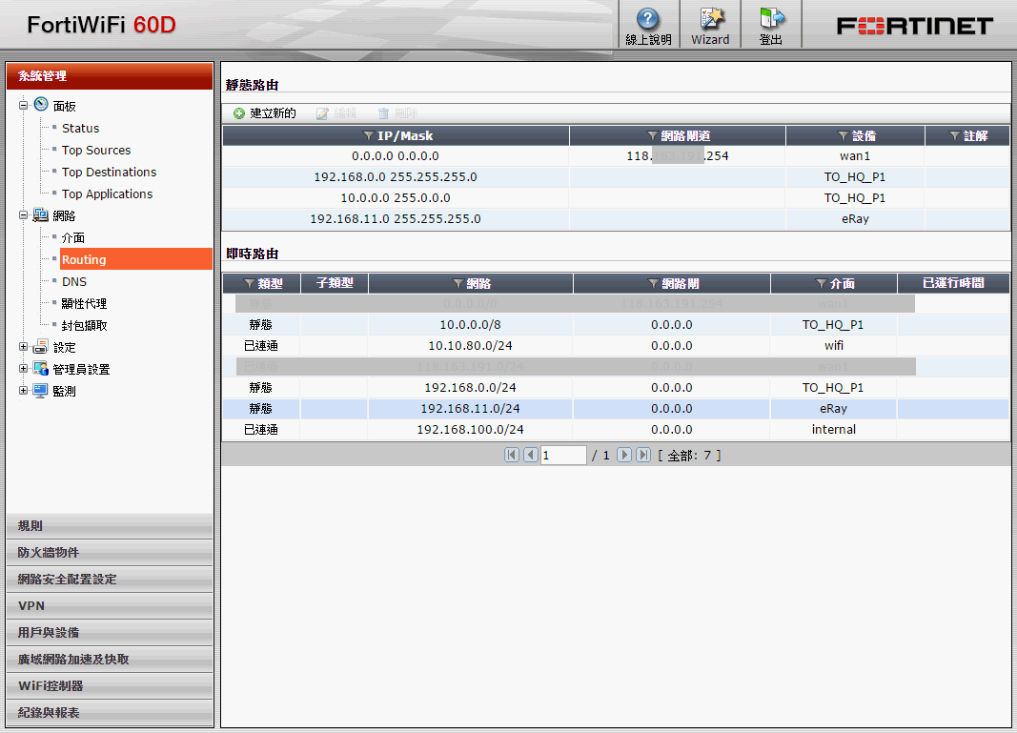Open Top Sources in the tree
This screenshot has height=733, width=1017.
tap(96, 150)
